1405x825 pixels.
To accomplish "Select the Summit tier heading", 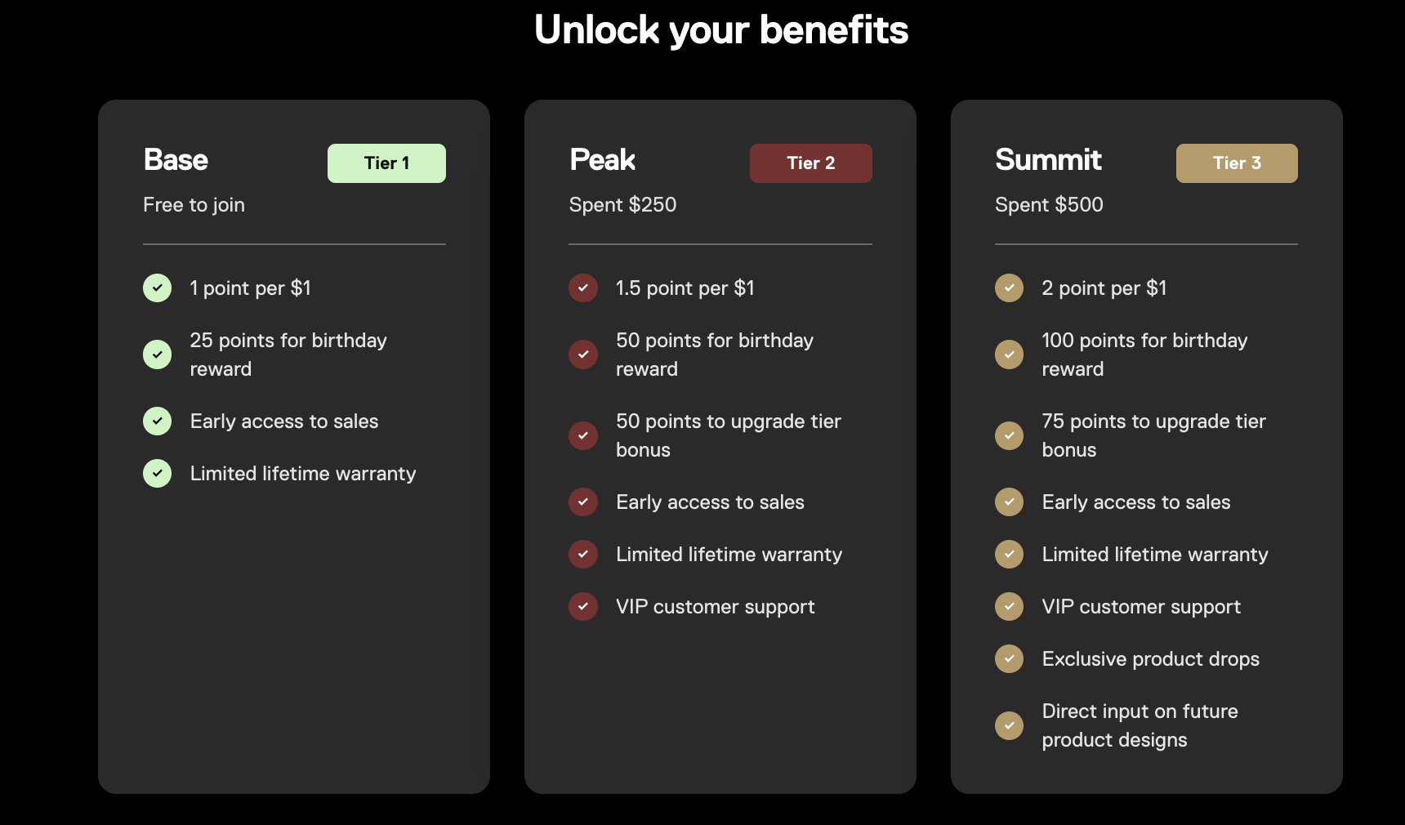I will pos(1048,160).
